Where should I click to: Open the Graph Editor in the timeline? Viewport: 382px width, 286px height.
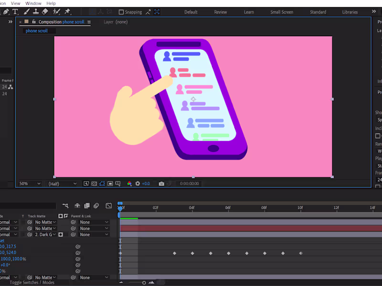(x=108, y=205)
